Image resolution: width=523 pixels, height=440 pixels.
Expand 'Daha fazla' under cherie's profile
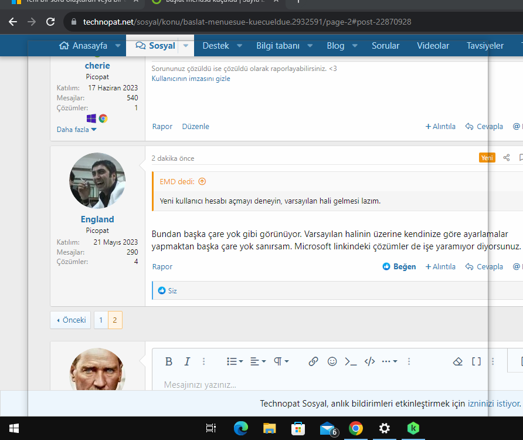pos(76,130)
